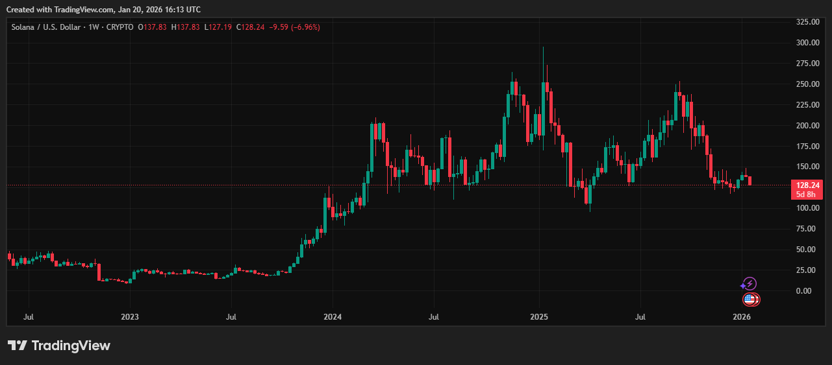This screenshot has width=832, height=365.
Task: Click the US flag economic event icon
Action: tap(750, 300)
